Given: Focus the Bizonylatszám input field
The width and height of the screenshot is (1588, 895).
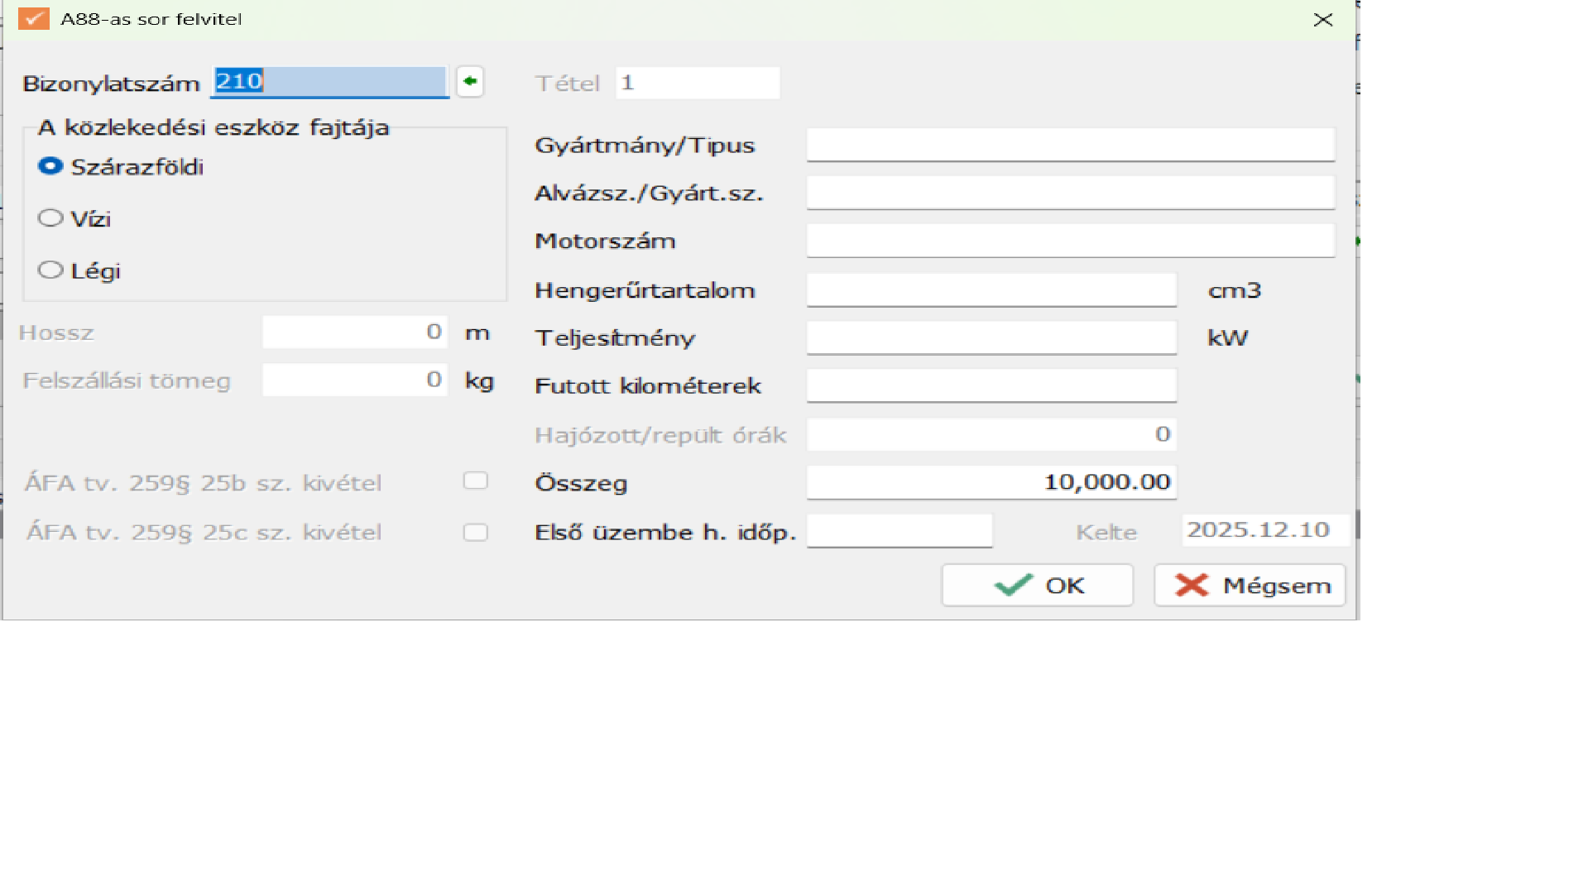Looking at the screenshot, I should pos(329,82).
